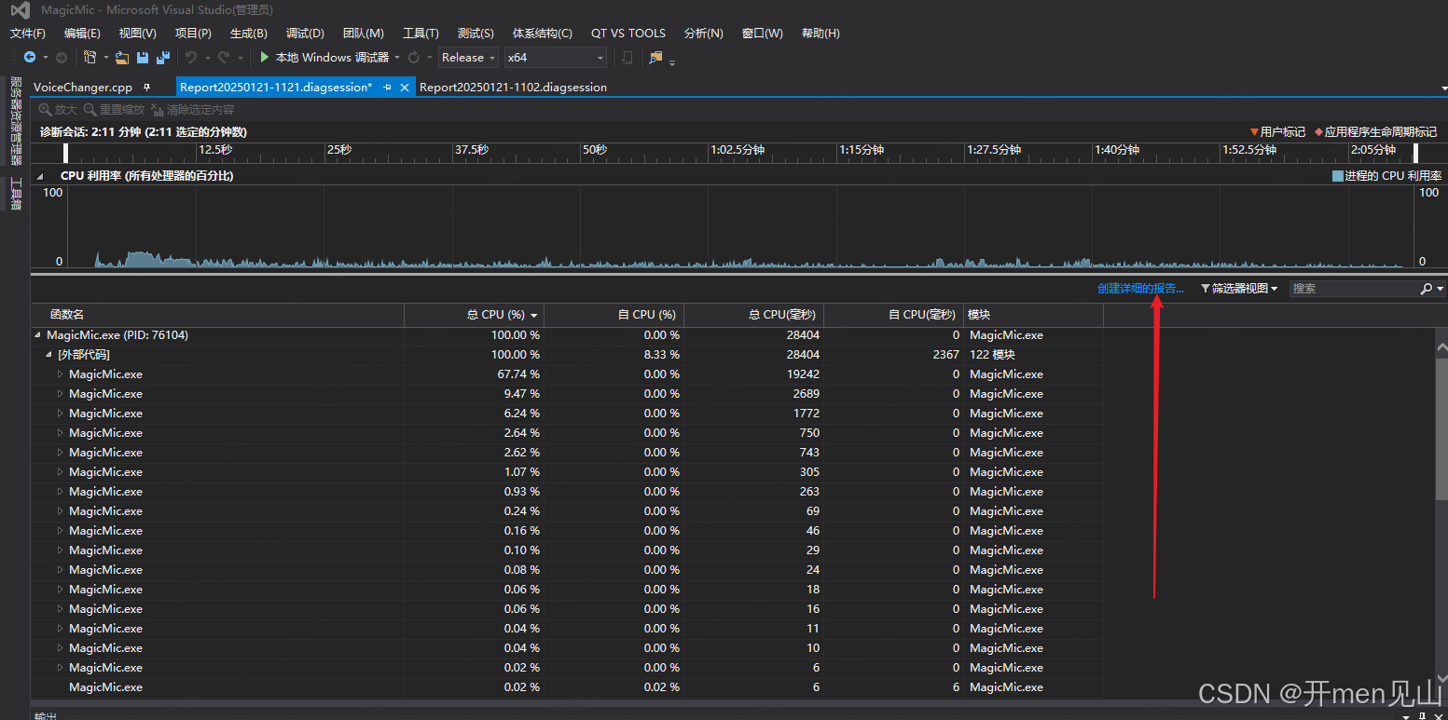This screenshot has height=720, width=1448.
Task: Sort by the 总 CPU (%) column header
Action: pyautogui.click(x=474, y=315)
